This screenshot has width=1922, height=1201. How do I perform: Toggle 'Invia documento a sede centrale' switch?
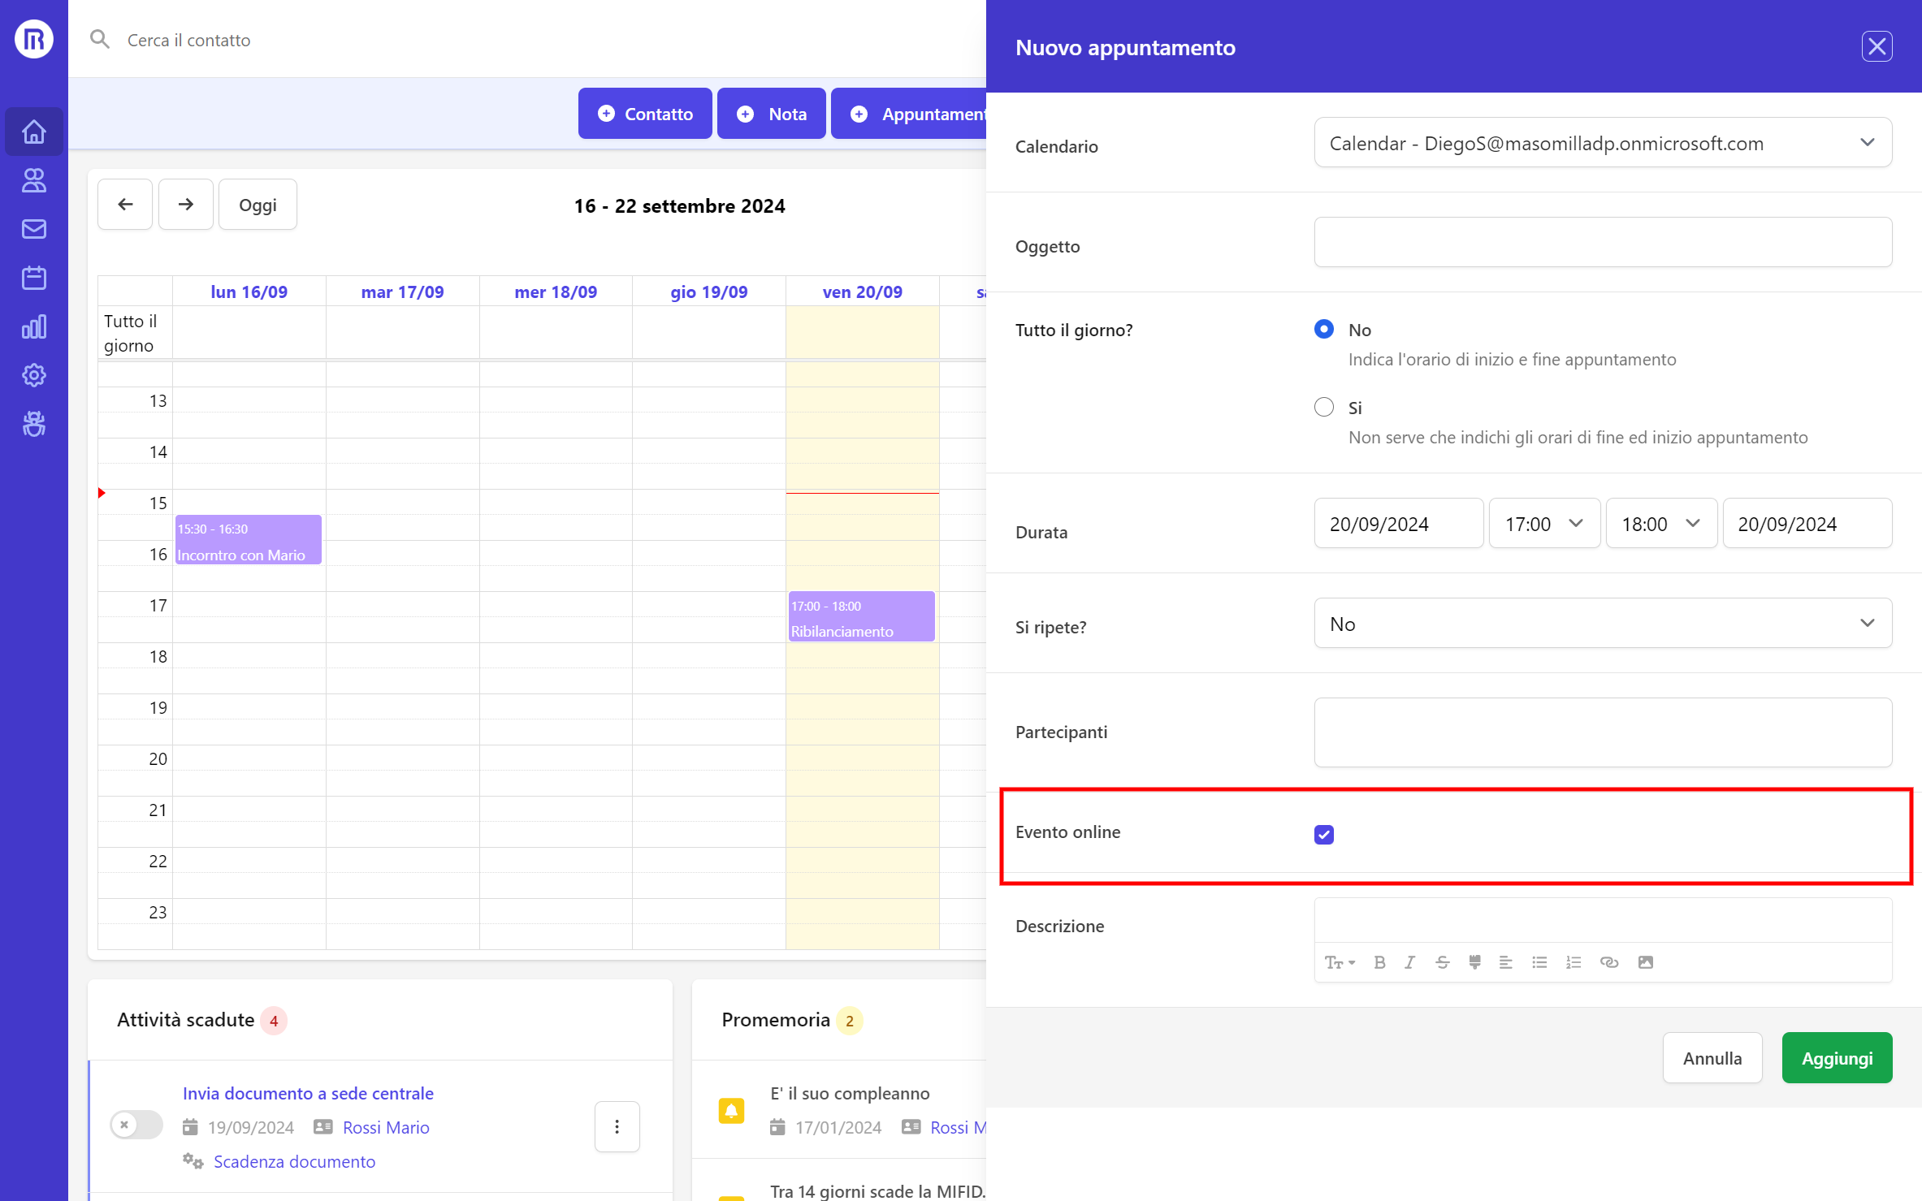click(x=136, y=1125)
